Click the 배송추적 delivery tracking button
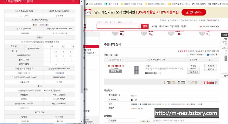This screenshot has height=124, width=228. pos(193,68)
